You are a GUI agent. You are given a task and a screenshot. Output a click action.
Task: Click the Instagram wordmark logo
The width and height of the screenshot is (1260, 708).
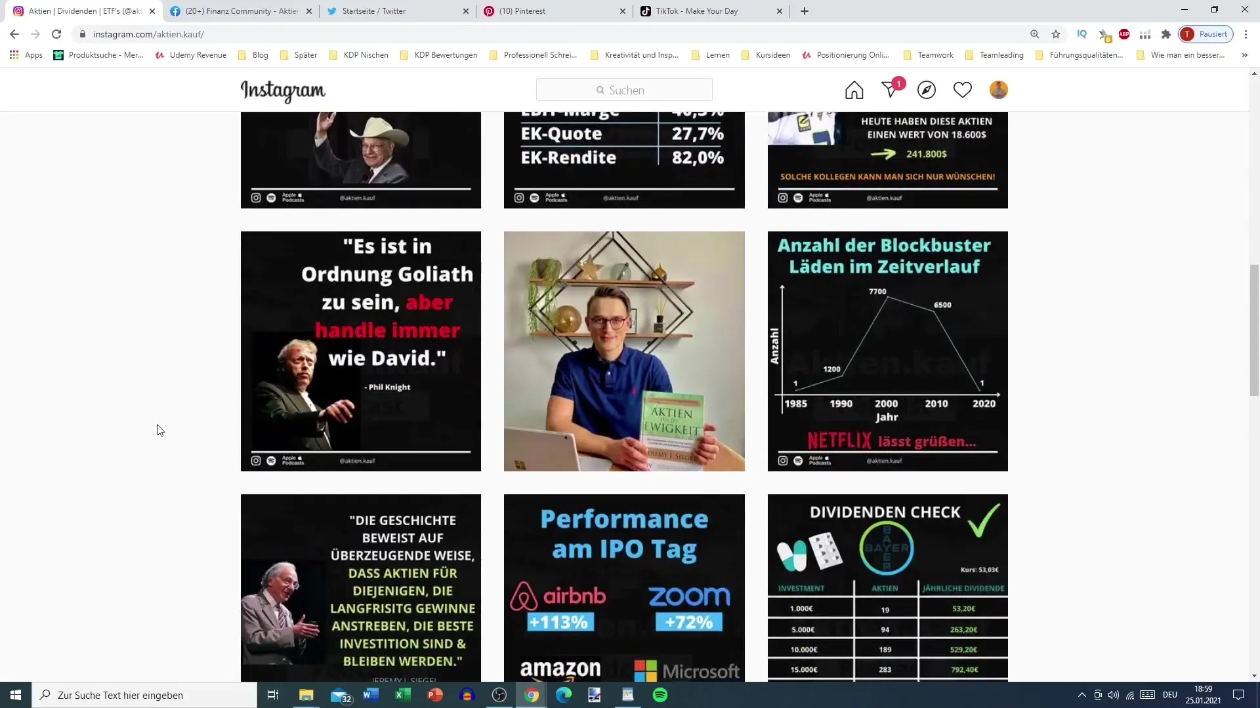283,90
